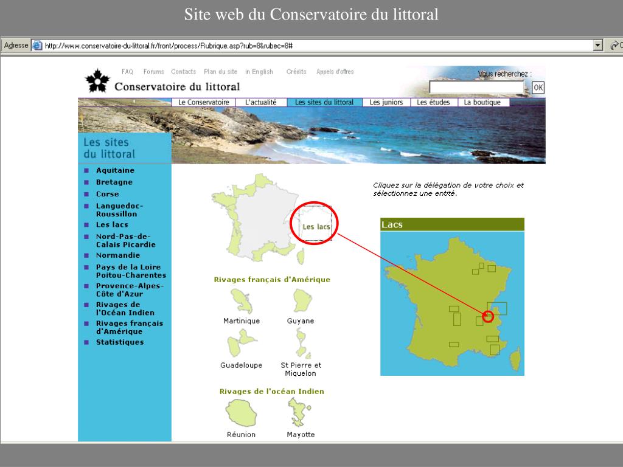Image resolution: width=623 pixels, height=467 pixels.
Task: Open the Les études tab
Action: coord(433,102)
